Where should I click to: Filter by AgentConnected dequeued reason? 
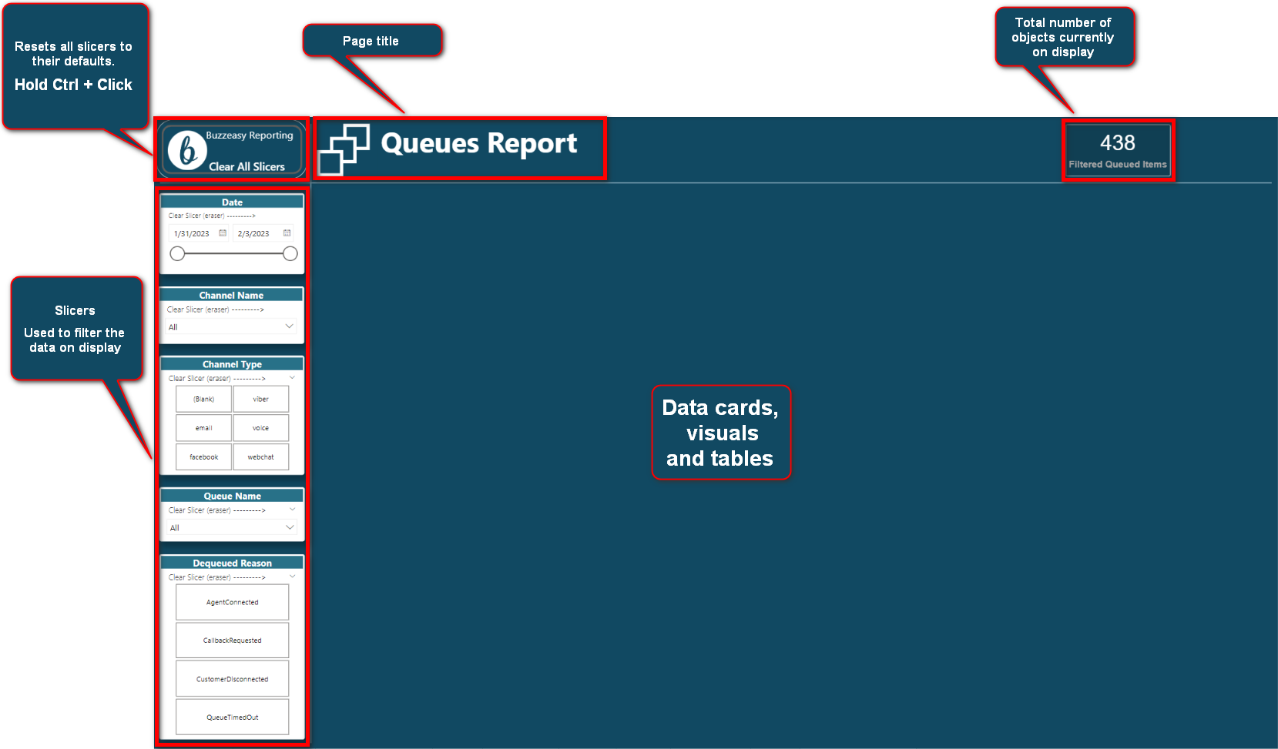coord(232,602)
